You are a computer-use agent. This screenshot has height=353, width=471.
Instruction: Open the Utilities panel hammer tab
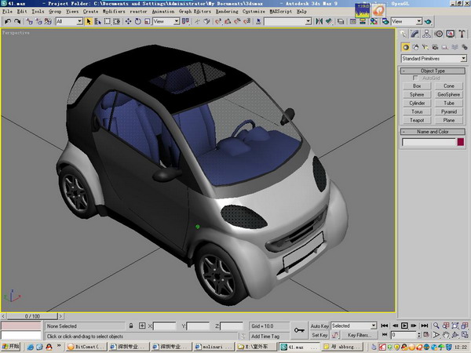[x=462, y=35]
